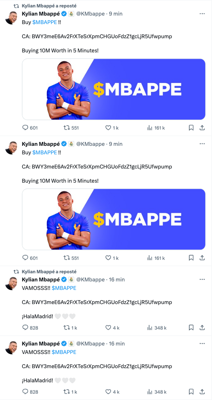Open more options on the first tweet

click(202, 14)
